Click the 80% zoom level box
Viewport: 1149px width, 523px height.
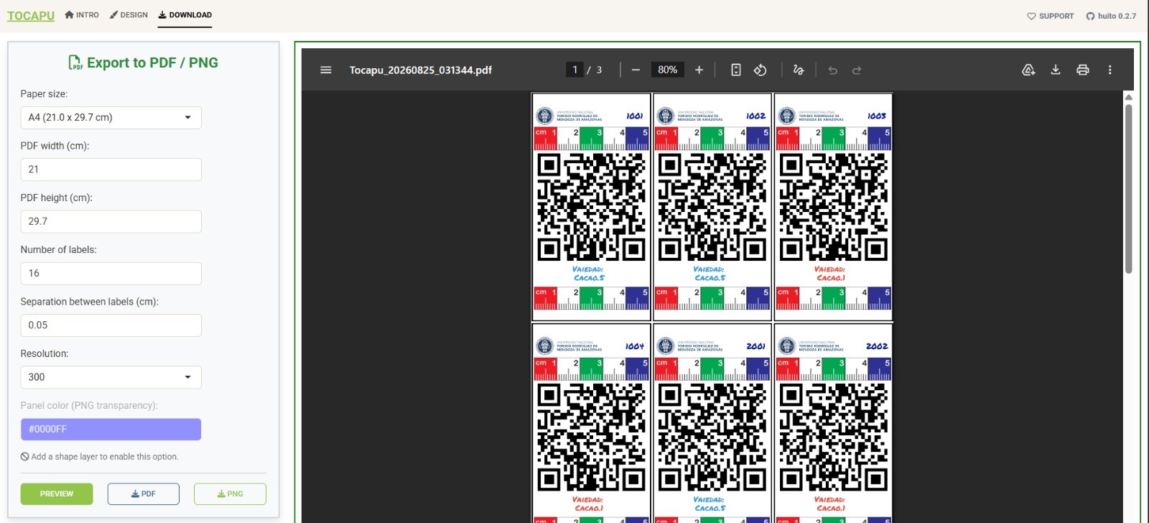[x=668, y=70]
